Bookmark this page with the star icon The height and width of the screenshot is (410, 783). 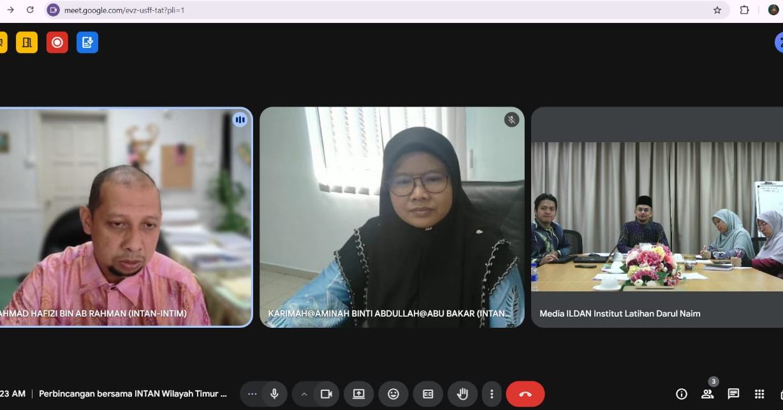click(717, 10)
